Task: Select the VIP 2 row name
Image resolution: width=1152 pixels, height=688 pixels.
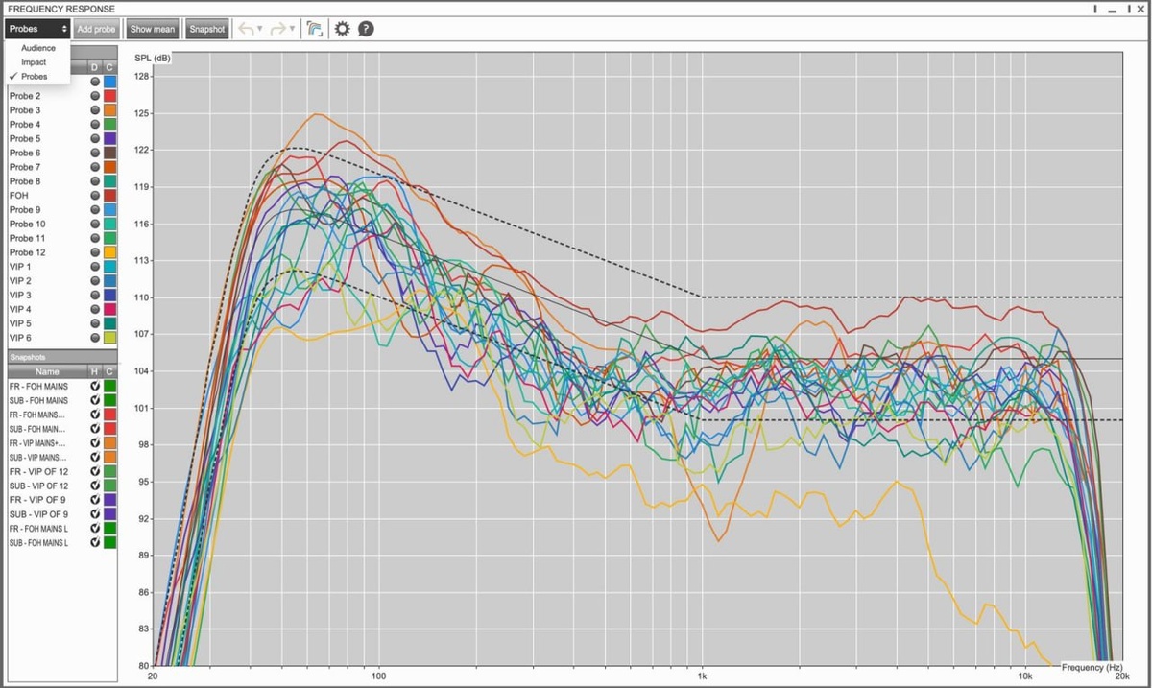Action: tap(20, 280)
